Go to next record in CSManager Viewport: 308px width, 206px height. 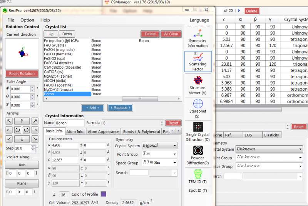pyautogui.click(x=239, y=11)
